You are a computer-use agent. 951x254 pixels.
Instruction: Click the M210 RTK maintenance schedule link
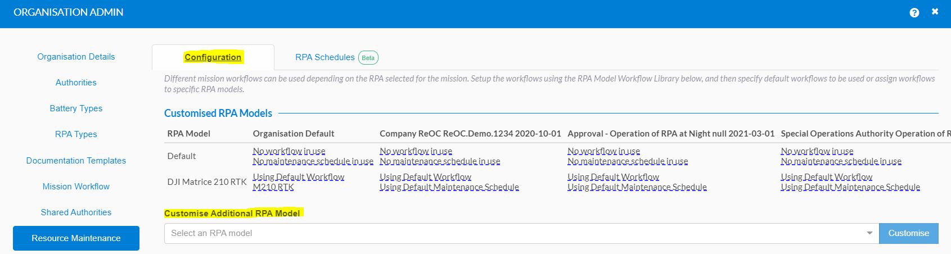point(273,187)
